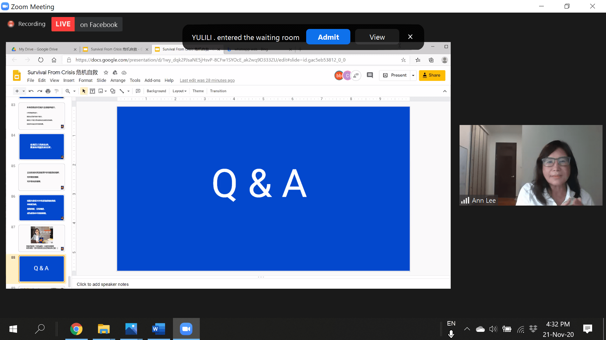Viewport: 606px width, 340px height.
Task: Select slide 86 thumbnail in filmstrip
Action: pos(42,208)
